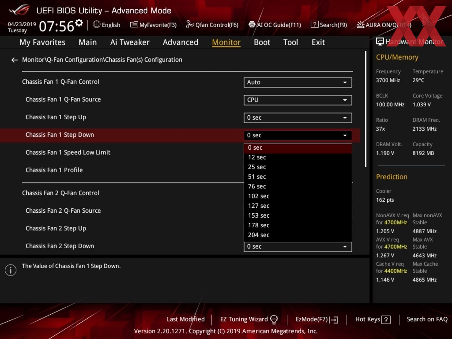Select 76 sec option
Screen dimensions: 452x339
[298, 186]
